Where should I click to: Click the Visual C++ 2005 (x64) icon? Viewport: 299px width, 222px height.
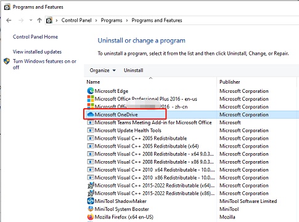click(91, 146)
